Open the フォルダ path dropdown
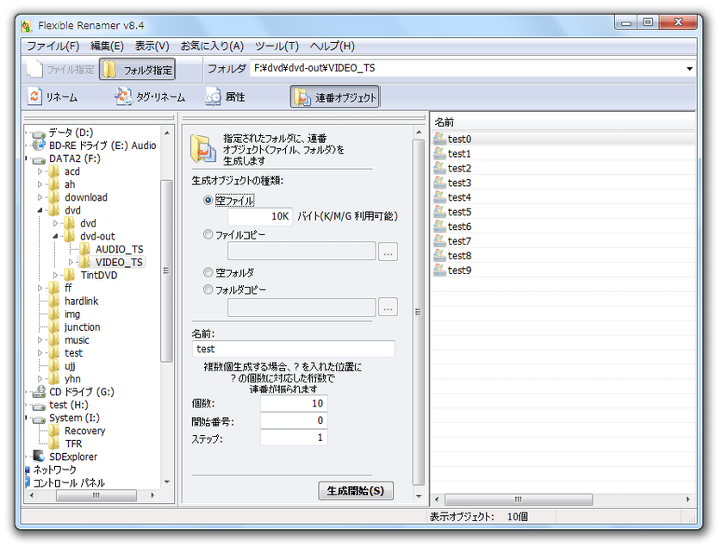Viewport: 721px width, 547px height. coord(689,69)
